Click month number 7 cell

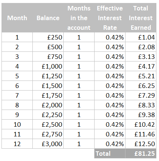click(17, 95)
